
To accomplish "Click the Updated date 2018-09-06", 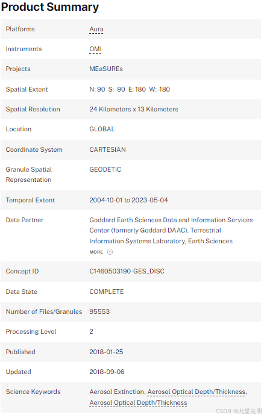I will pos(107,372).
